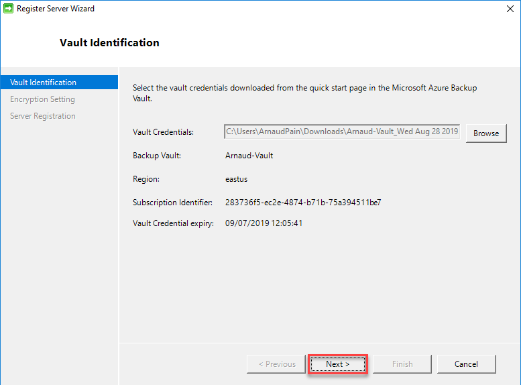Open the Server Registration step

click(x=42, y=116)
